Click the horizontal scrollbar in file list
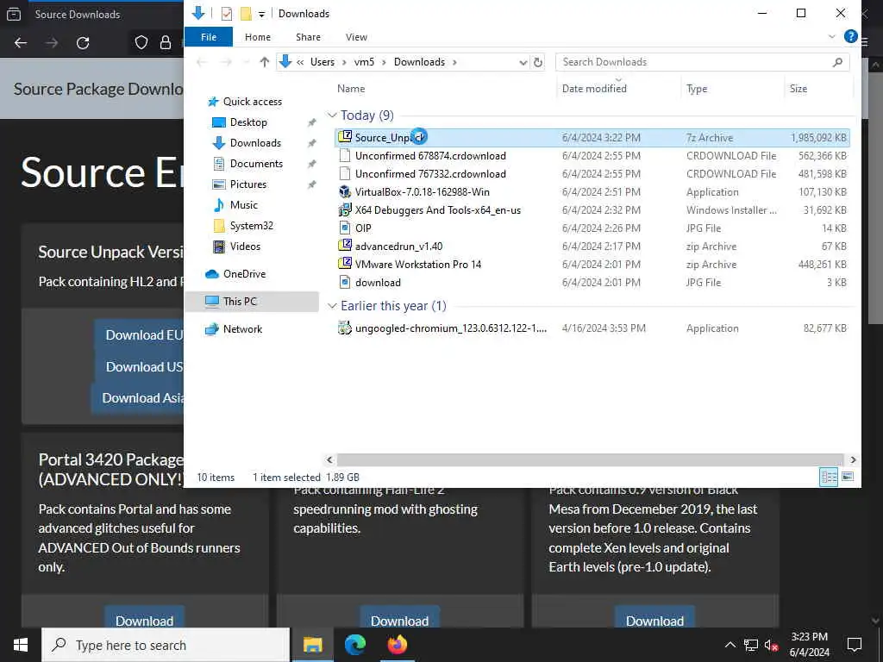Screen dimensions: 883x662 590,460
